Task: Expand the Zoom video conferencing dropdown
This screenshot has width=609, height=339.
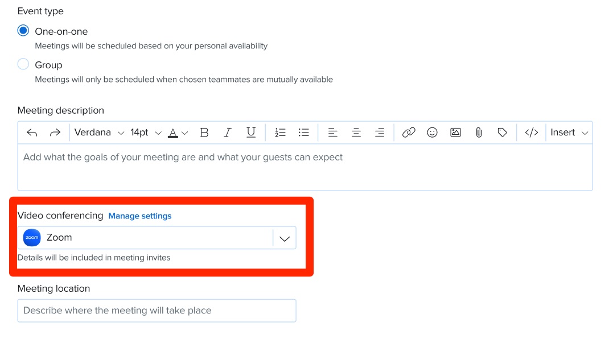Action: 285,238
